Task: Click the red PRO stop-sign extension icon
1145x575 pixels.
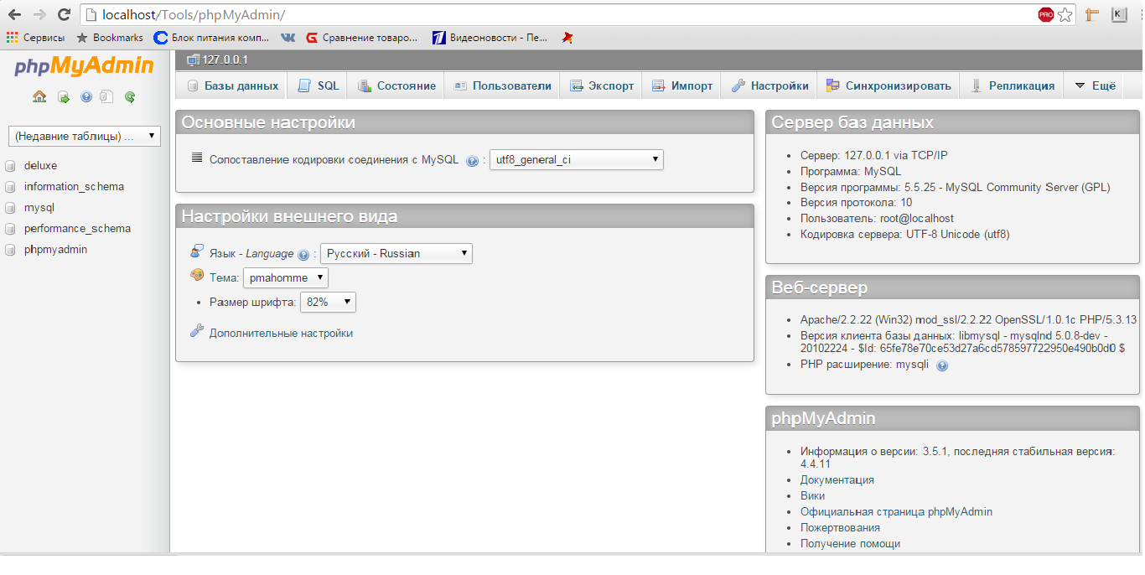Action: pyautogui.click(x=1045, y=15)
